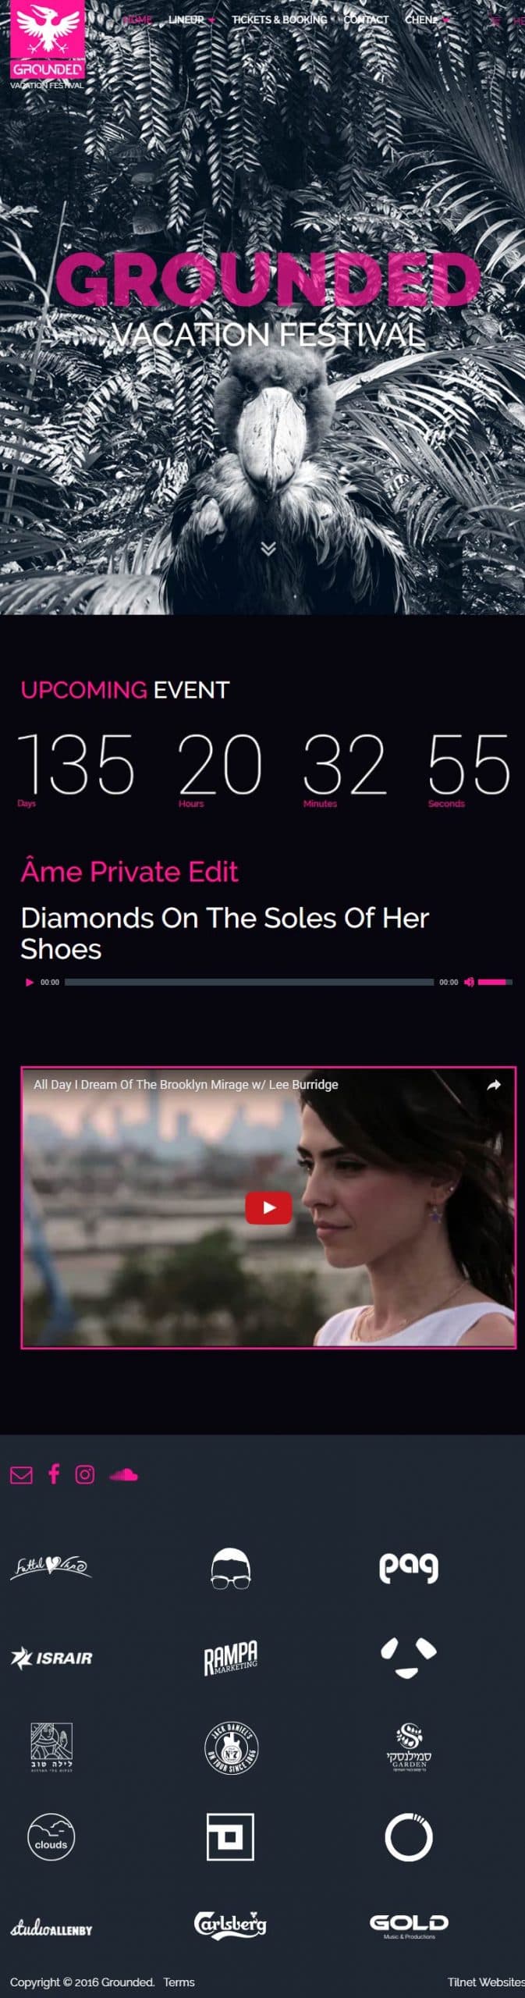This screenshot has height=1998, width=525.
Task: Click the Israir sponsor logo
Action: click(x=51, y=1658)
